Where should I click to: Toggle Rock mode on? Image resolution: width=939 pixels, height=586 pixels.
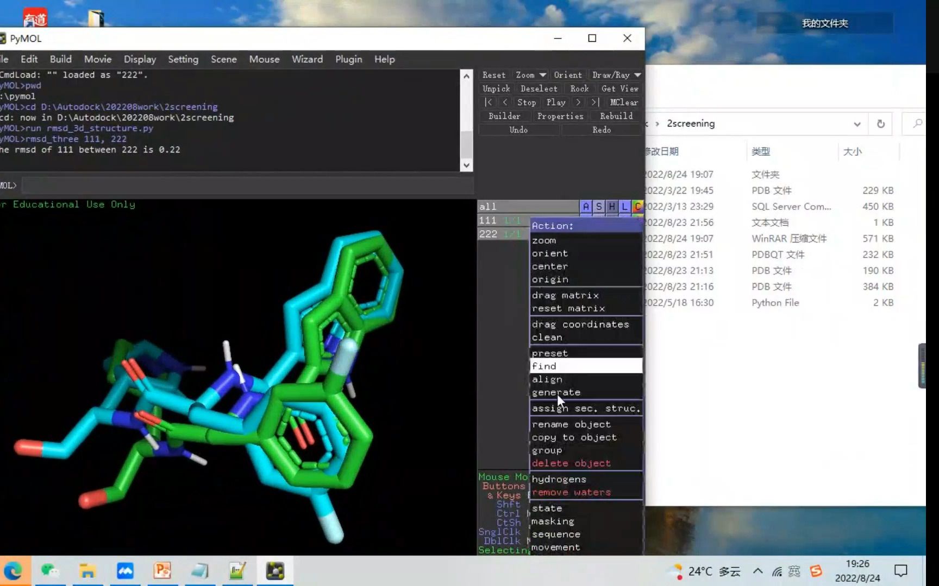pos(579,88)
